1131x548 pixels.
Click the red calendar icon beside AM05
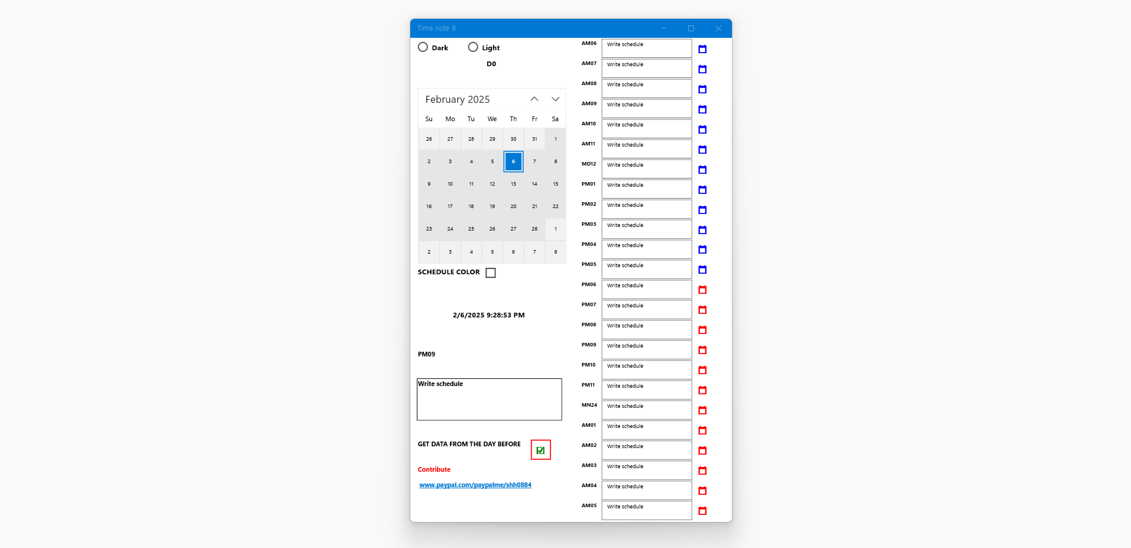702,511
